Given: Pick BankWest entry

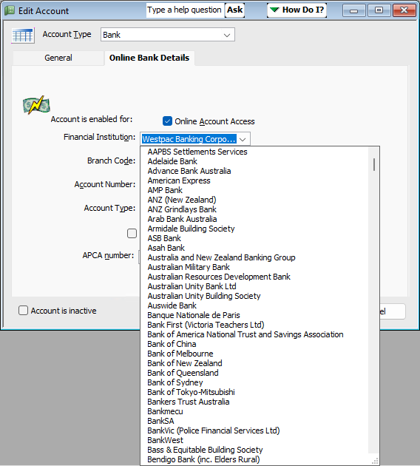Looking at the screenshot, I should pos(165,440).
